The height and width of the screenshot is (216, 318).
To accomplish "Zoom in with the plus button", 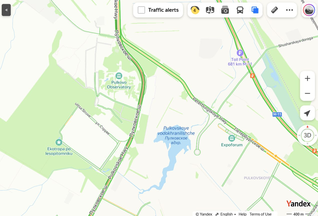I will tap(308, 78).
